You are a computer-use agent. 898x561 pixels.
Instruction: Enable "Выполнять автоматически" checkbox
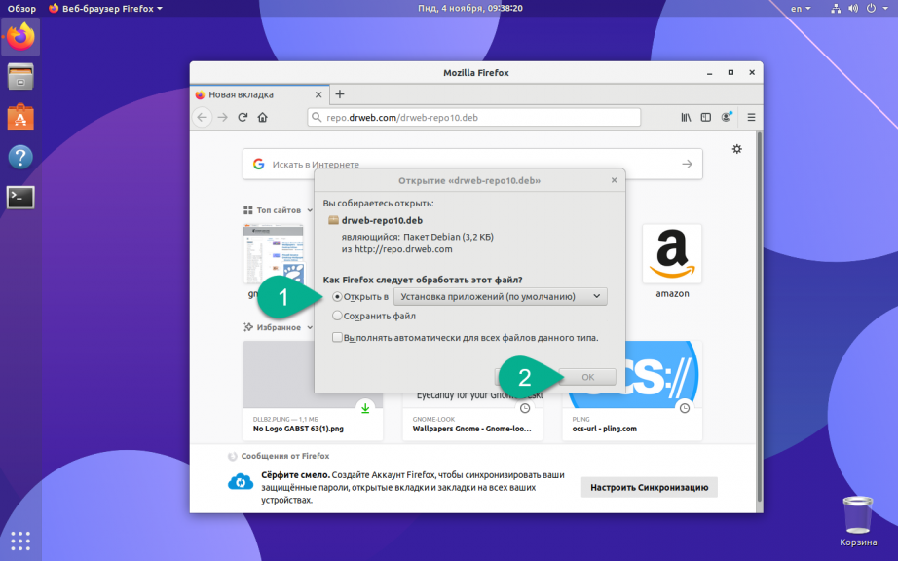(337, 338)
